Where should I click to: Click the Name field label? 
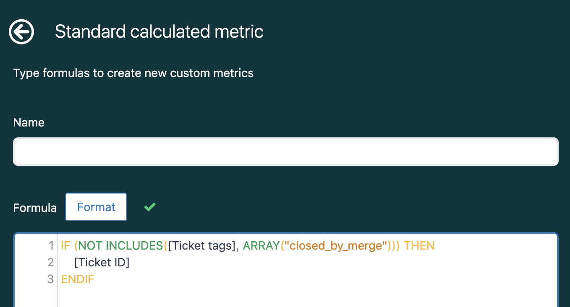point(29,122)
